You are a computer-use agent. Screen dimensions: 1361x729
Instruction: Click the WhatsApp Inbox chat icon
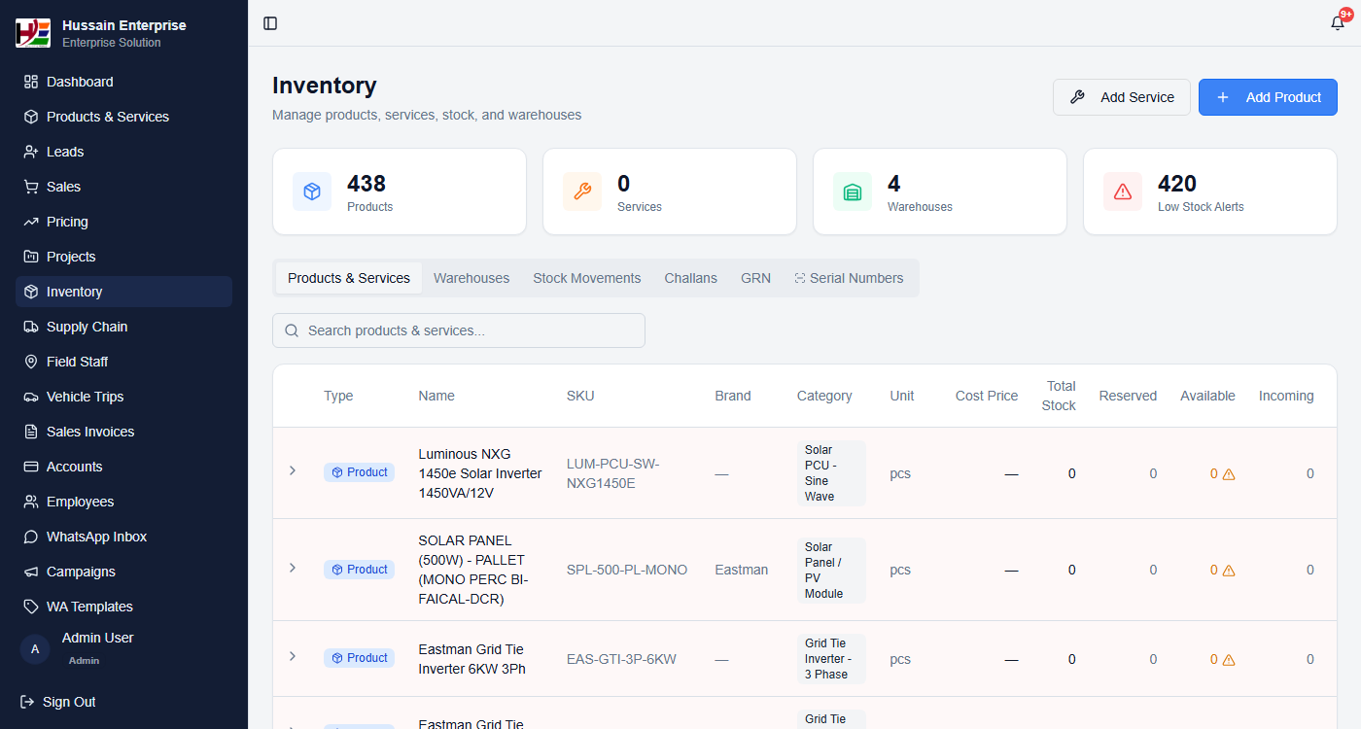pyautogui.click(x=31, y=537)
